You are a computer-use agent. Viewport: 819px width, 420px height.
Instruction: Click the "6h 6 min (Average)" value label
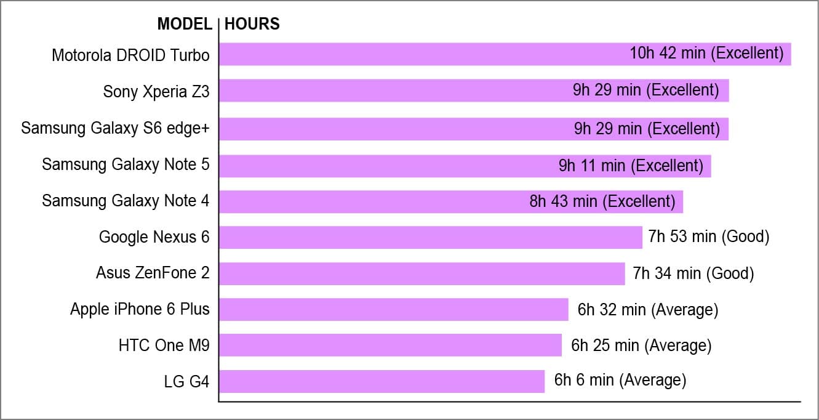pos(620,380)
